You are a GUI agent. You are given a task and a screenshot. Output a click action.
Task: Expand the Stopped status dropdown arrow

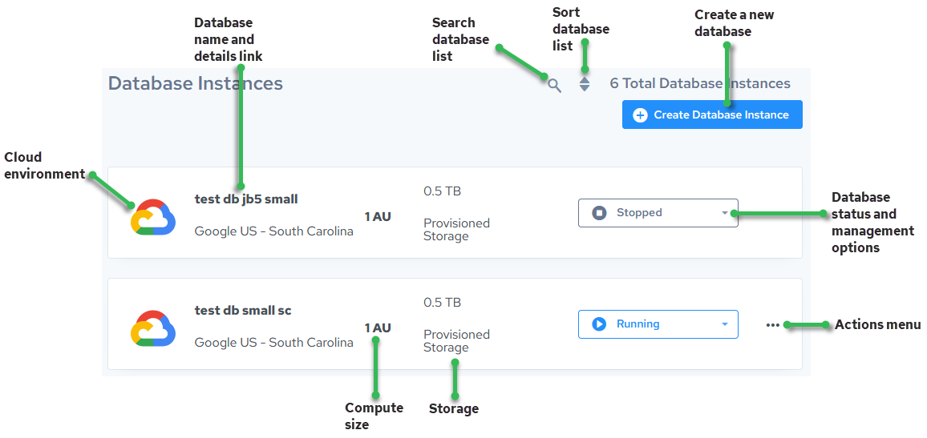(x=725, y=213)
